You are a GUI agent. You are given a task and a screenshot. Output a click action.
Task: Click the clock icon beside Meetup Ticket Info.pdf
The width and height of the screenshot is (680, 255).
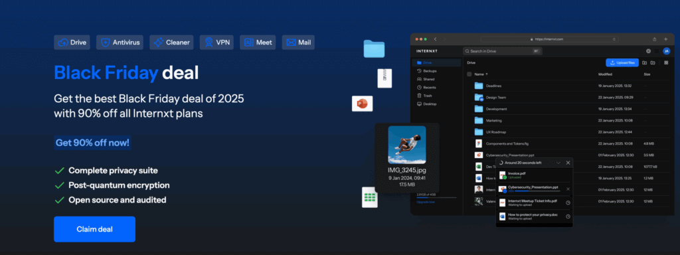(x=568, y=203)
